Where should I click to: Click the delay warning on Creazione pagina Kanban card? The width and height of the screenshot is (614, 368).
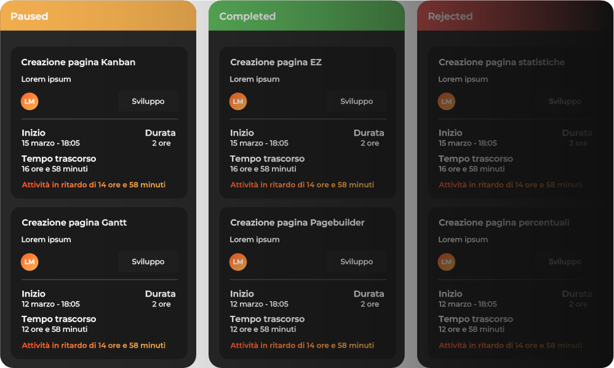click(94, 184)
